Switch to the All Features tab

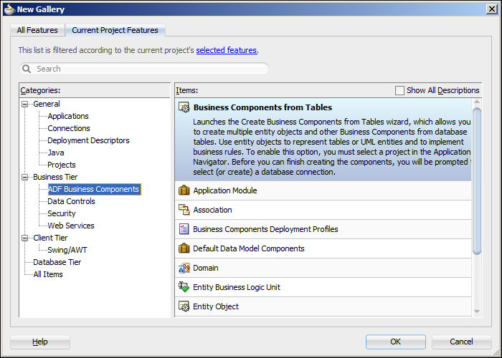37,30
